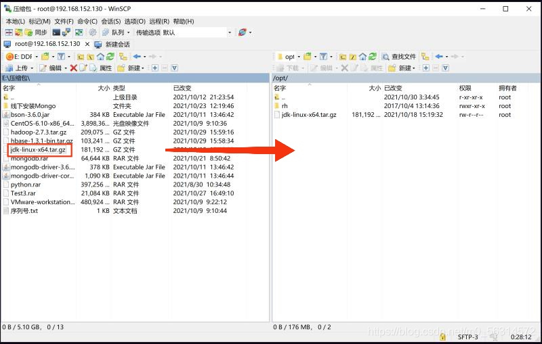Click the remote panel home directory icon
542x344 pixels.
click(362, 57)
